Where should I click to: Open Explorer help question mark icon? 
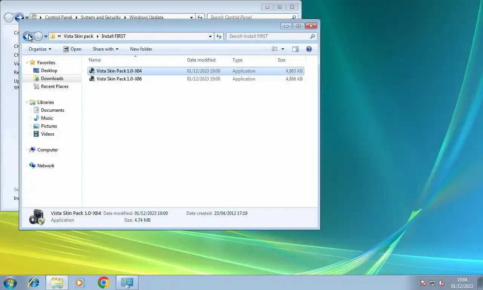(309, 49)
